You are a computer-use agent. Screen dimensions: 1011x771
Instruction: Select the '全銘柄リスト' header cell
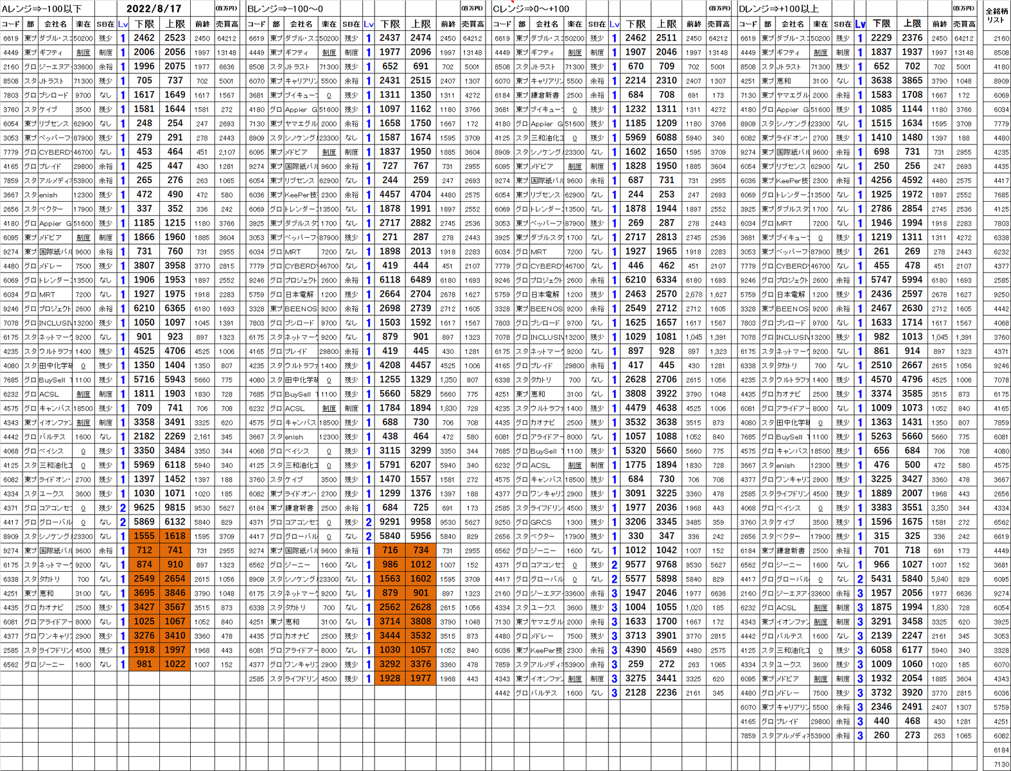click(996, 15)
